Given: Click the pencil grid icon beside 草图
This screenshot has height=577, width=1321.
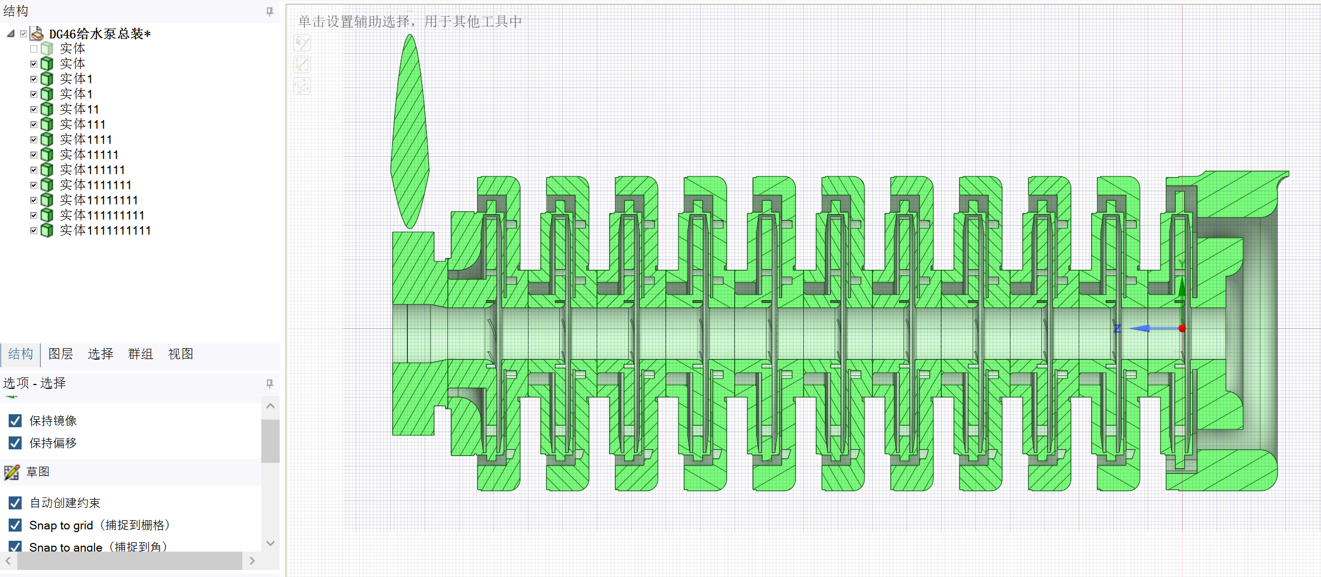Looking at the screenshot, I should click(x=12, y=472).
